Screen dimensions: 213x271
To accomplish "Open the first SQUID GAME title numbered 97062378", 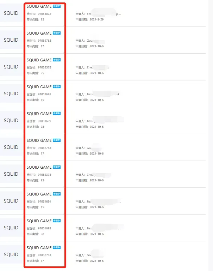I will tap(39, 60).
